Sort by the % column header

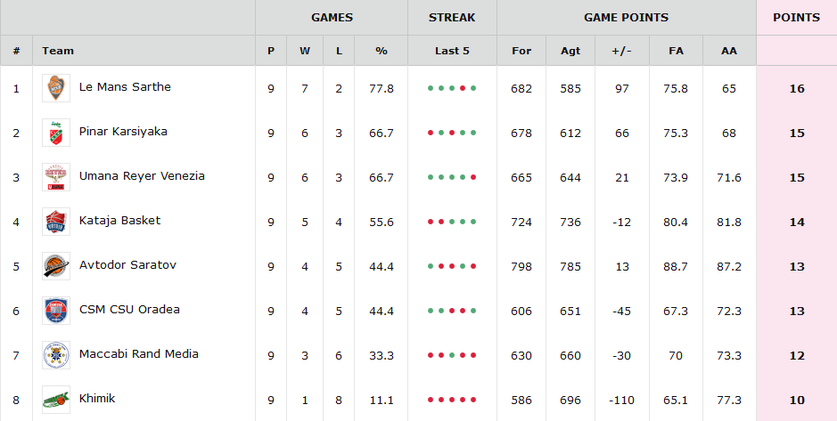coord(382,51)
